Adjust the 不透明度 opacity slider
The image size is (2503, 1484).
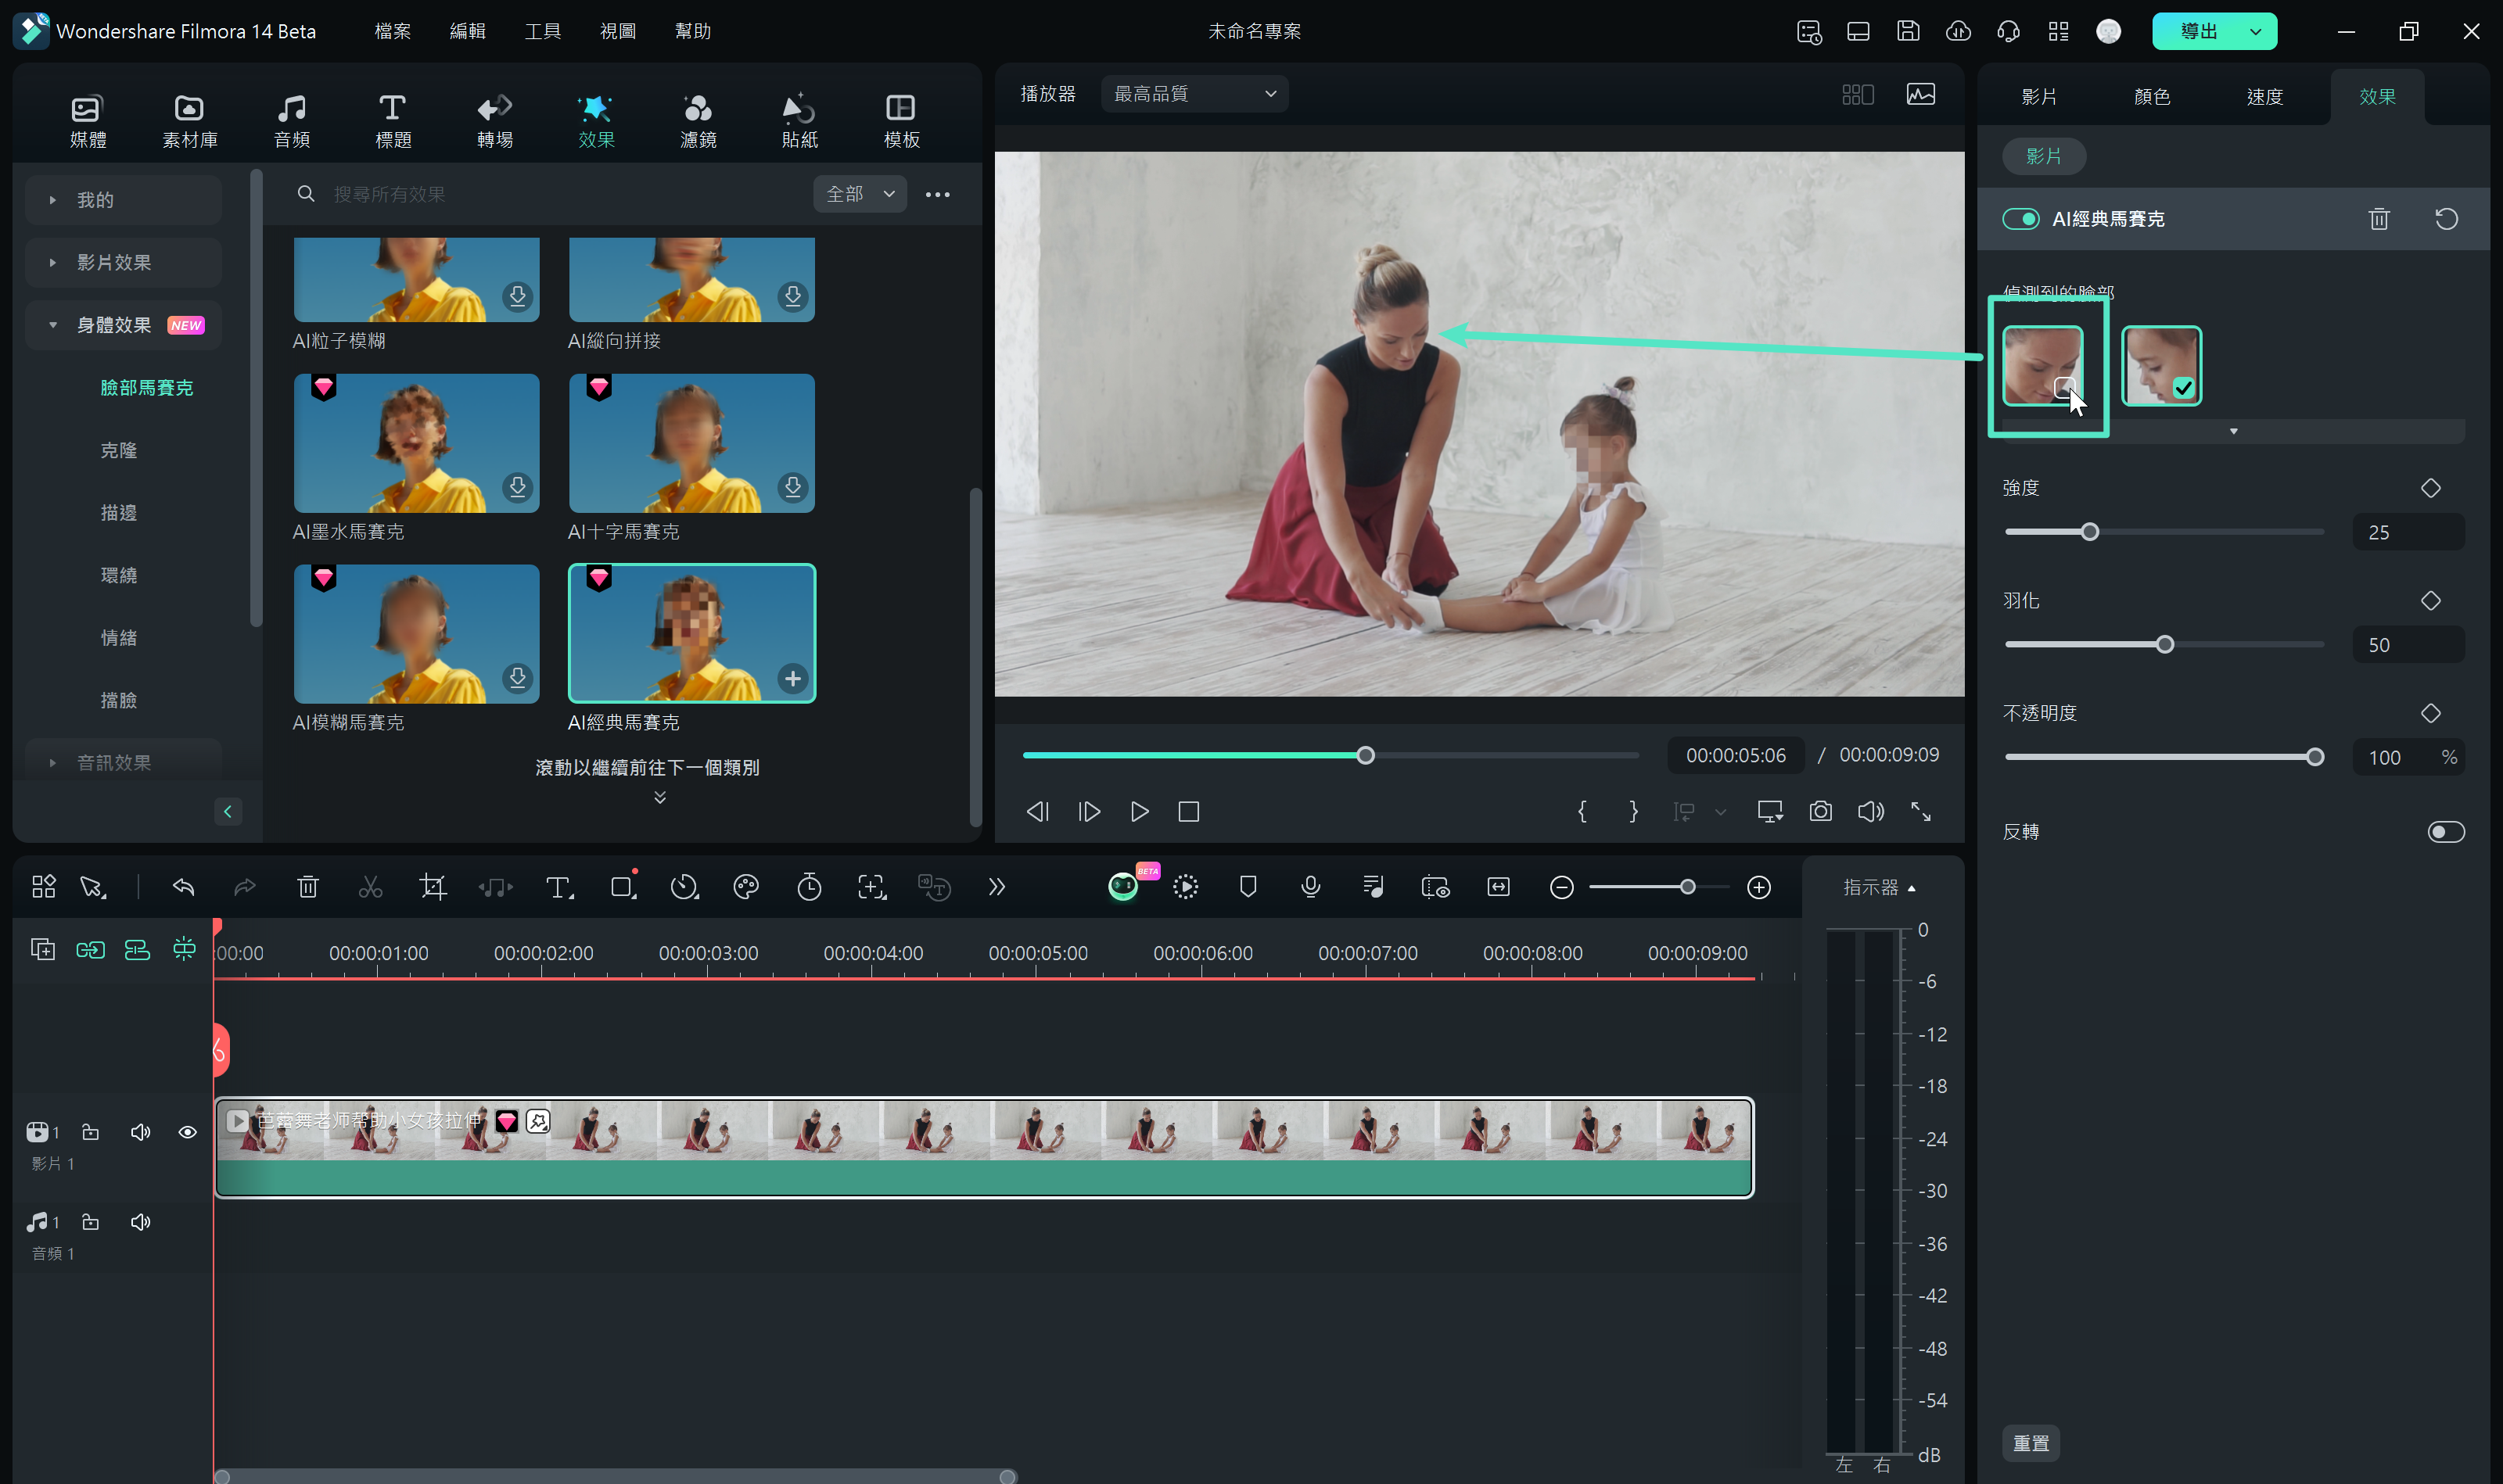coord(2314,757)
